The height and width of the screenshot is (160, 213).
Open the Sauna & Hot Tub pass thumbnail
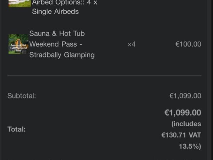[x=18, y=44]
